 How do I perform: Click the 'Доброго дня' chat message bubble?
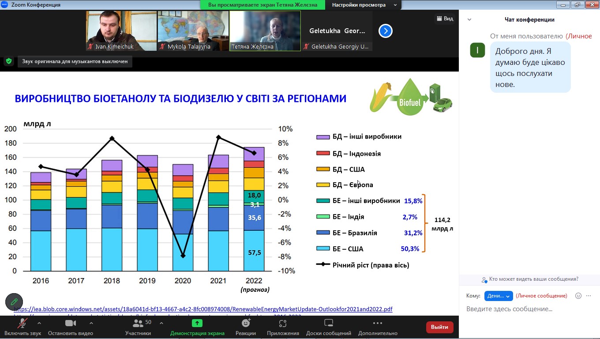click(530, 68)
